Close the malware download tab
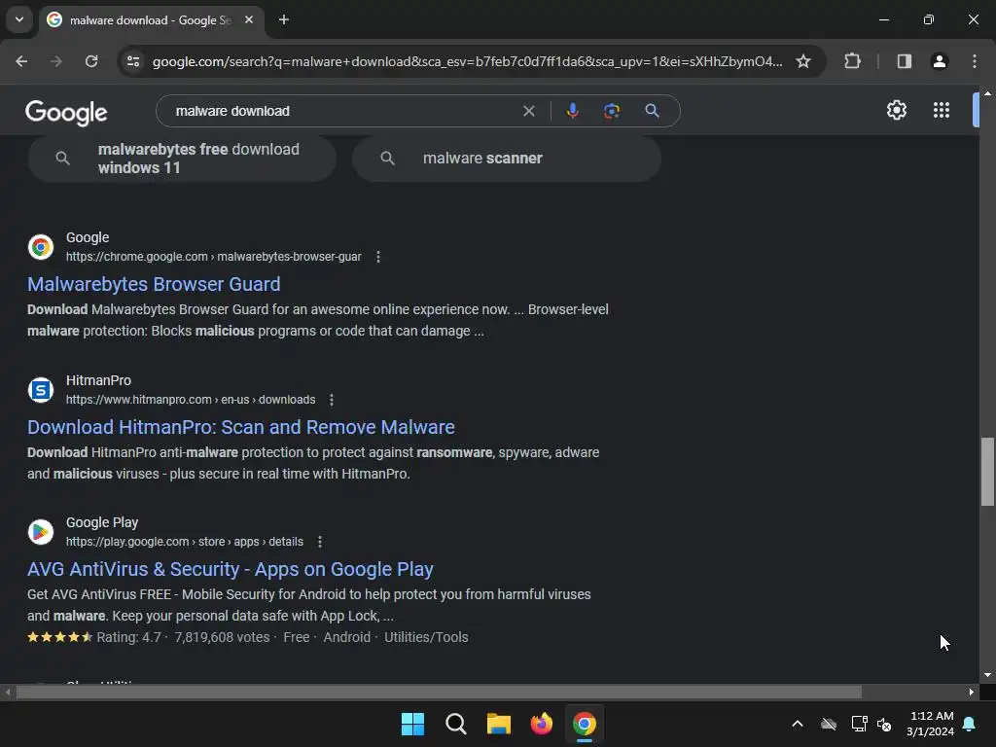This screenshot has height=747, width=996. 249,19
